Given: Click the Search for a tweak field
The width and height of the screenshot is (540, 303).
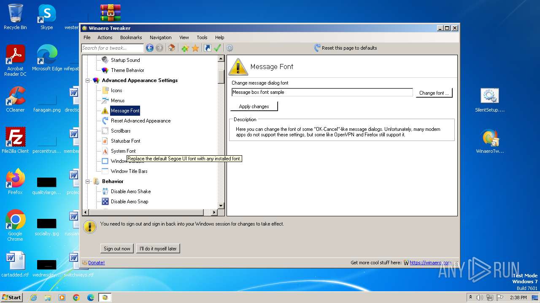Looking at the screenshot, I should tap(112, 48).
